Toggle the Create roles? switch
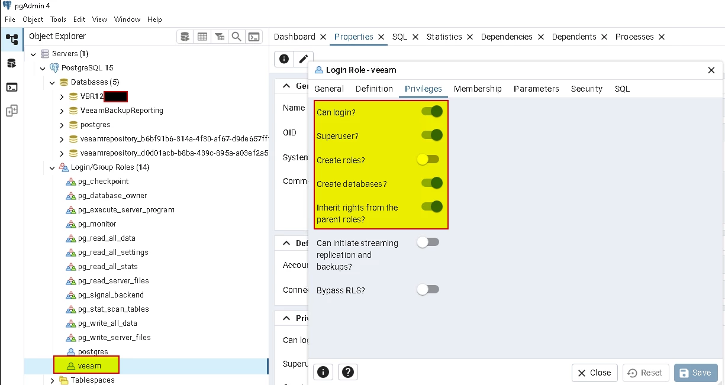Screen dimensions: 725x385 click(428, 159)
